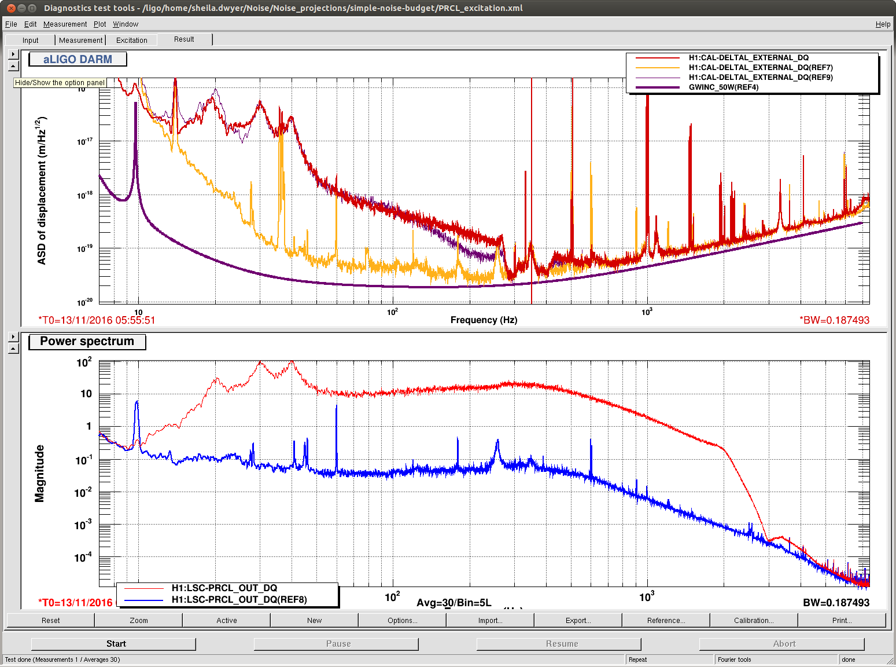The image size is (896, 667).
Task: Click the Export button
Action: (x=578, y=620)
